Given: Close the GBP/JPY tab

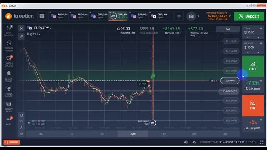Looking at the screenshot, I should [150, 12].
